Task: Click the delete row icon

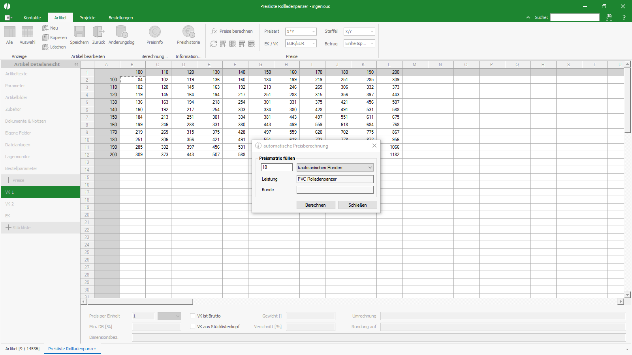Action: tap(252, 44)
